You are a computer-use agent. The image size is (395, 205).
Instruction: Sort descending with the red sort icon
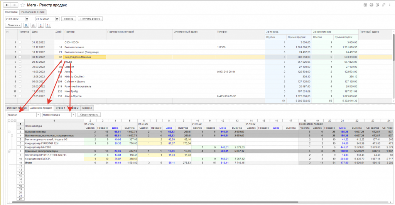[x=48, y=25]
